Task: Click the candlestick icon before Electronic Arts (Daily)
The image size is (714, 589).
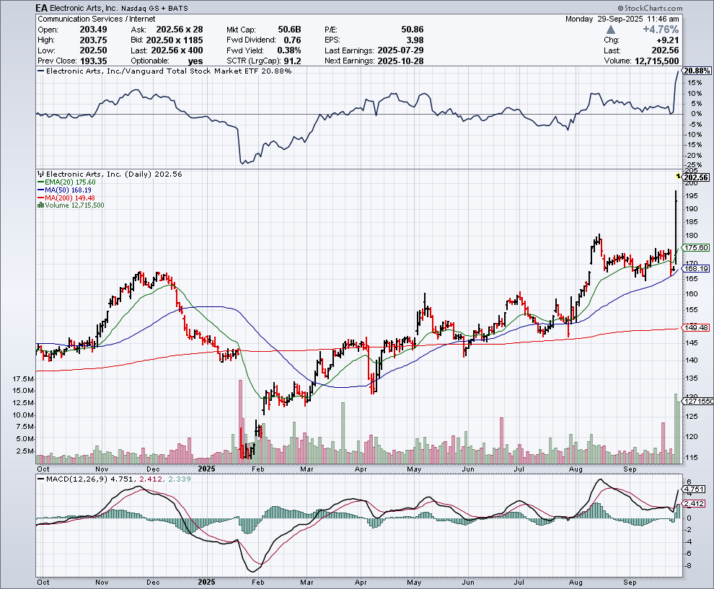Action: [40, 174]
